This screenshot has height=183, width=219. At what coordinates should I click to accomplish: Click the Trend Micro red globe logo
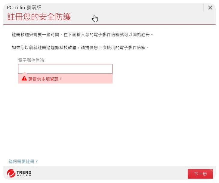(x=11, y=173)
